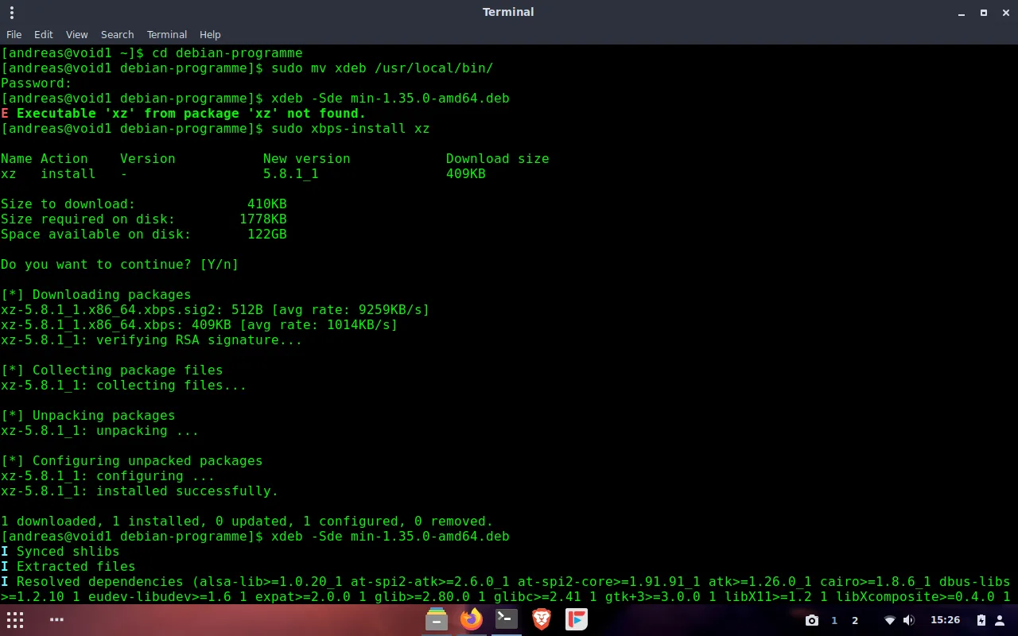Viewport: 1018px width, 636px height.
Task: Click the three-dots overflow button in panel
Action: click(x=56, y=620)
